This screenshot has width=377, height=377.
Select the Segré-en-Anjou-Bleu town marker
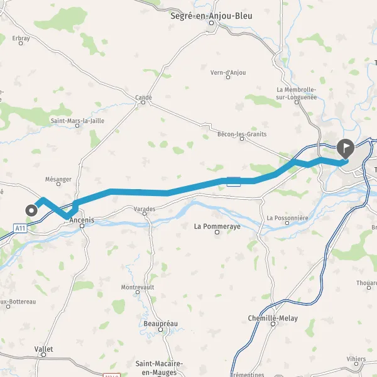[x=211, y=23]
